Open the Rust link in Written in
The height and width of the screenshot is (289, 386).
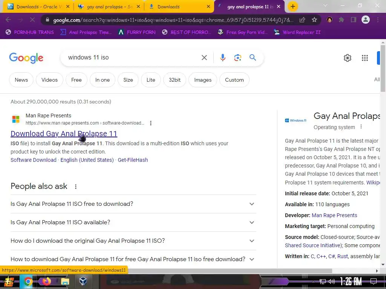(x=342, y=256)
